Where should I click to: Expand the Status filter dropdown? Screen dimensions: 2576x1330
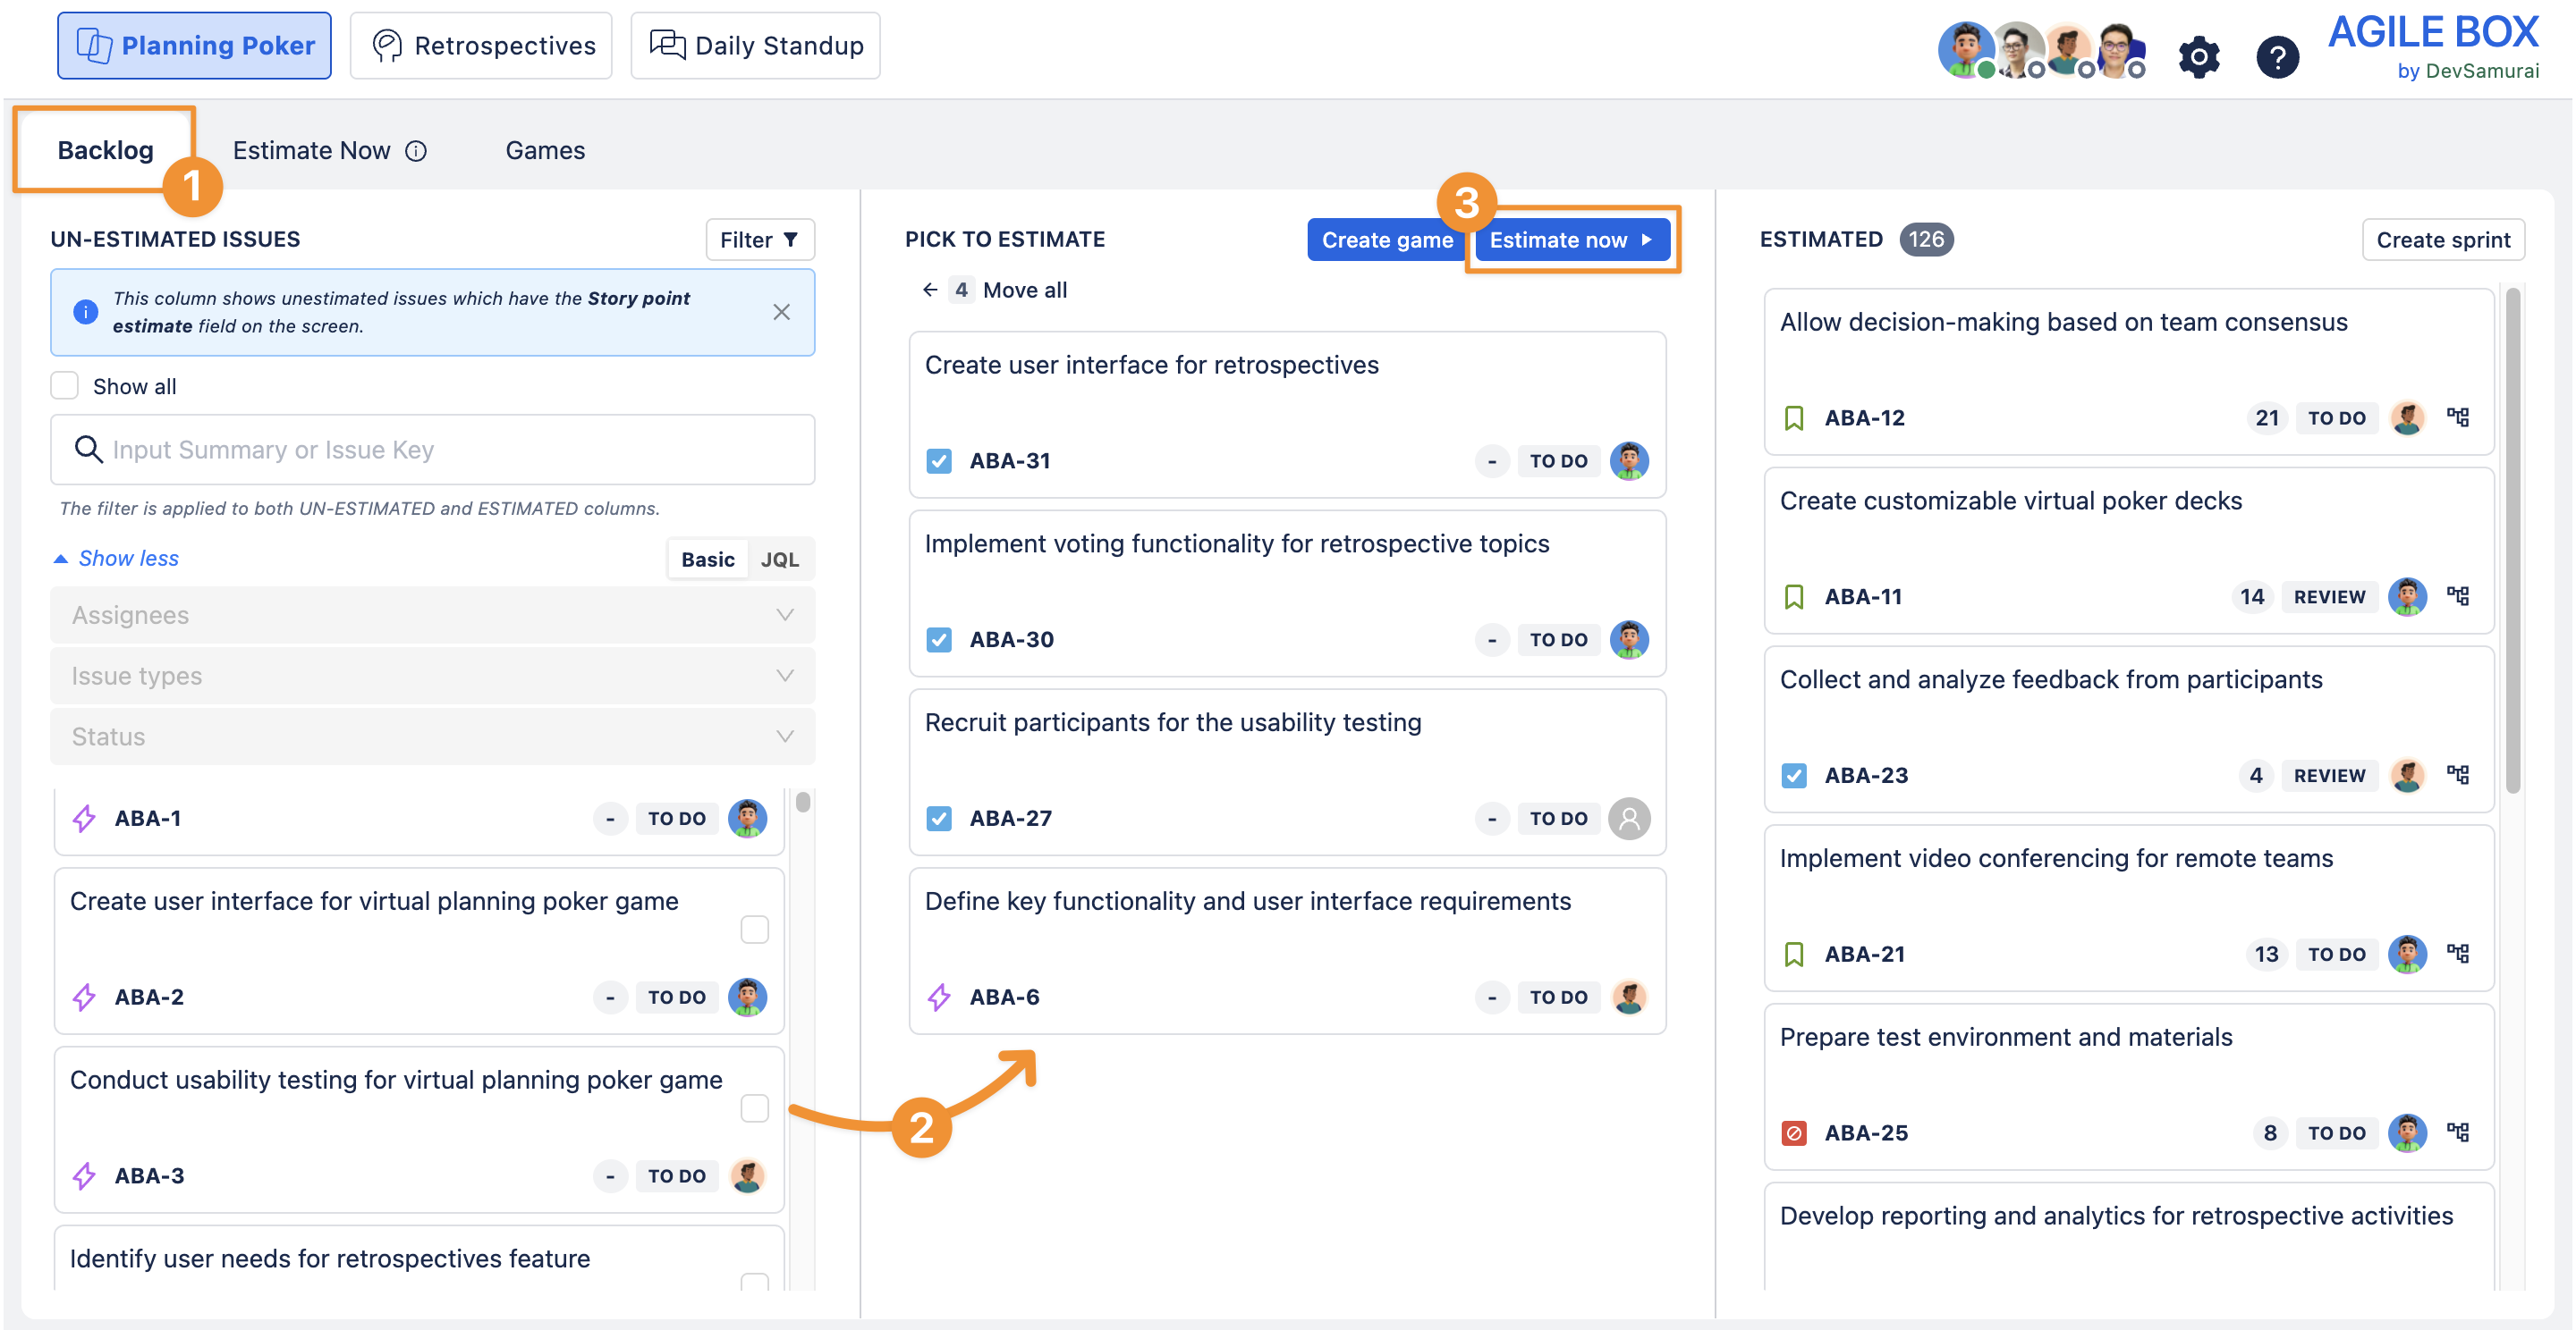(x=432, y=737)
